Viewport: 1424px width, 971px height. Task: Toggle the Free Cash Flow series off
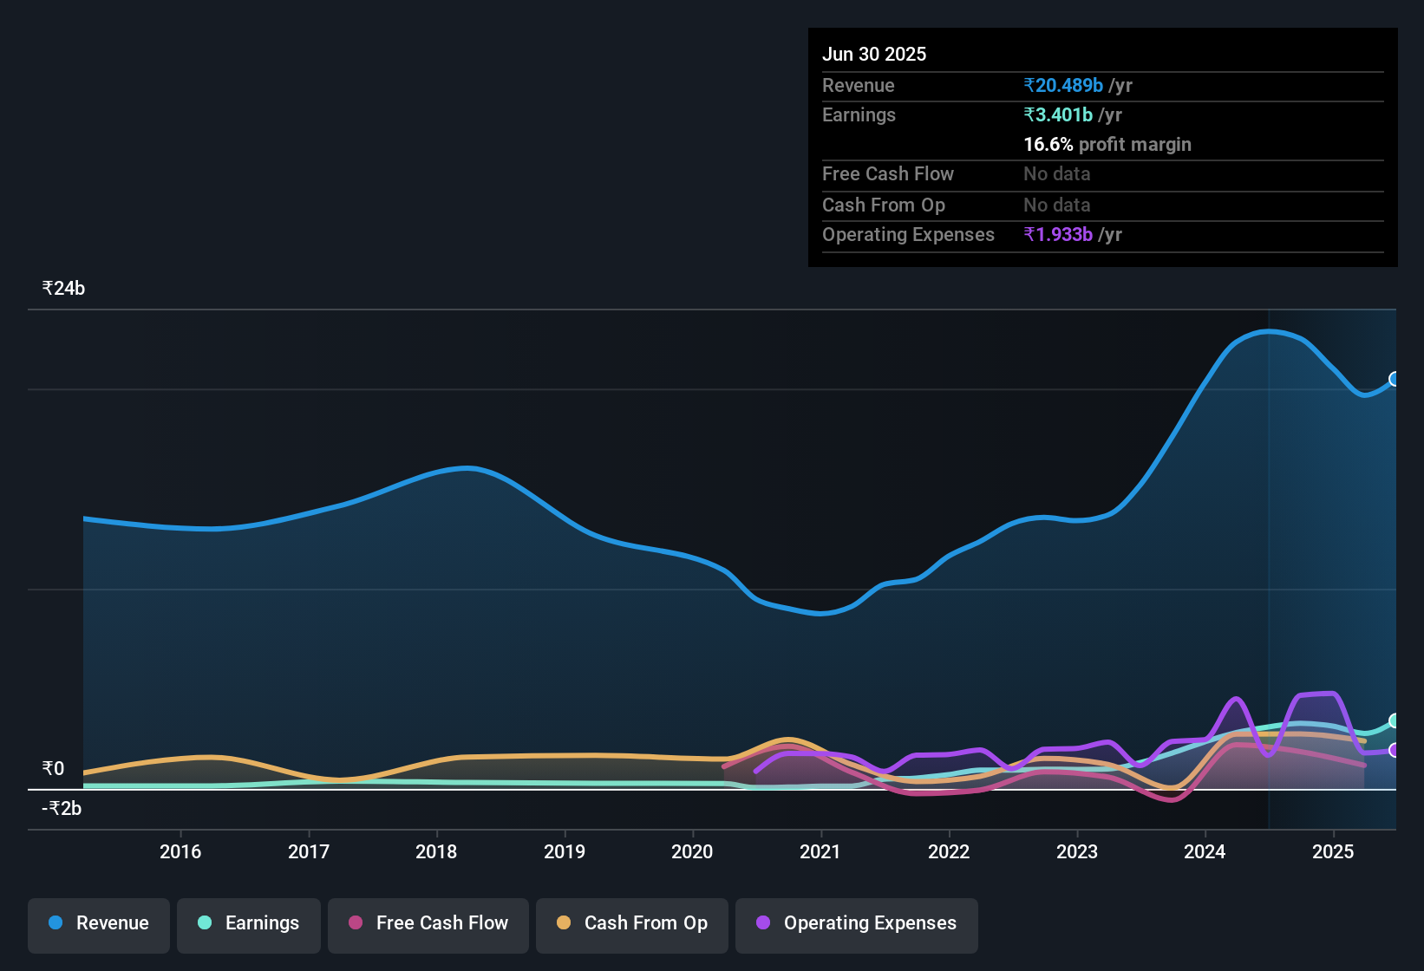pyautogui.click(x=428, y=923)
